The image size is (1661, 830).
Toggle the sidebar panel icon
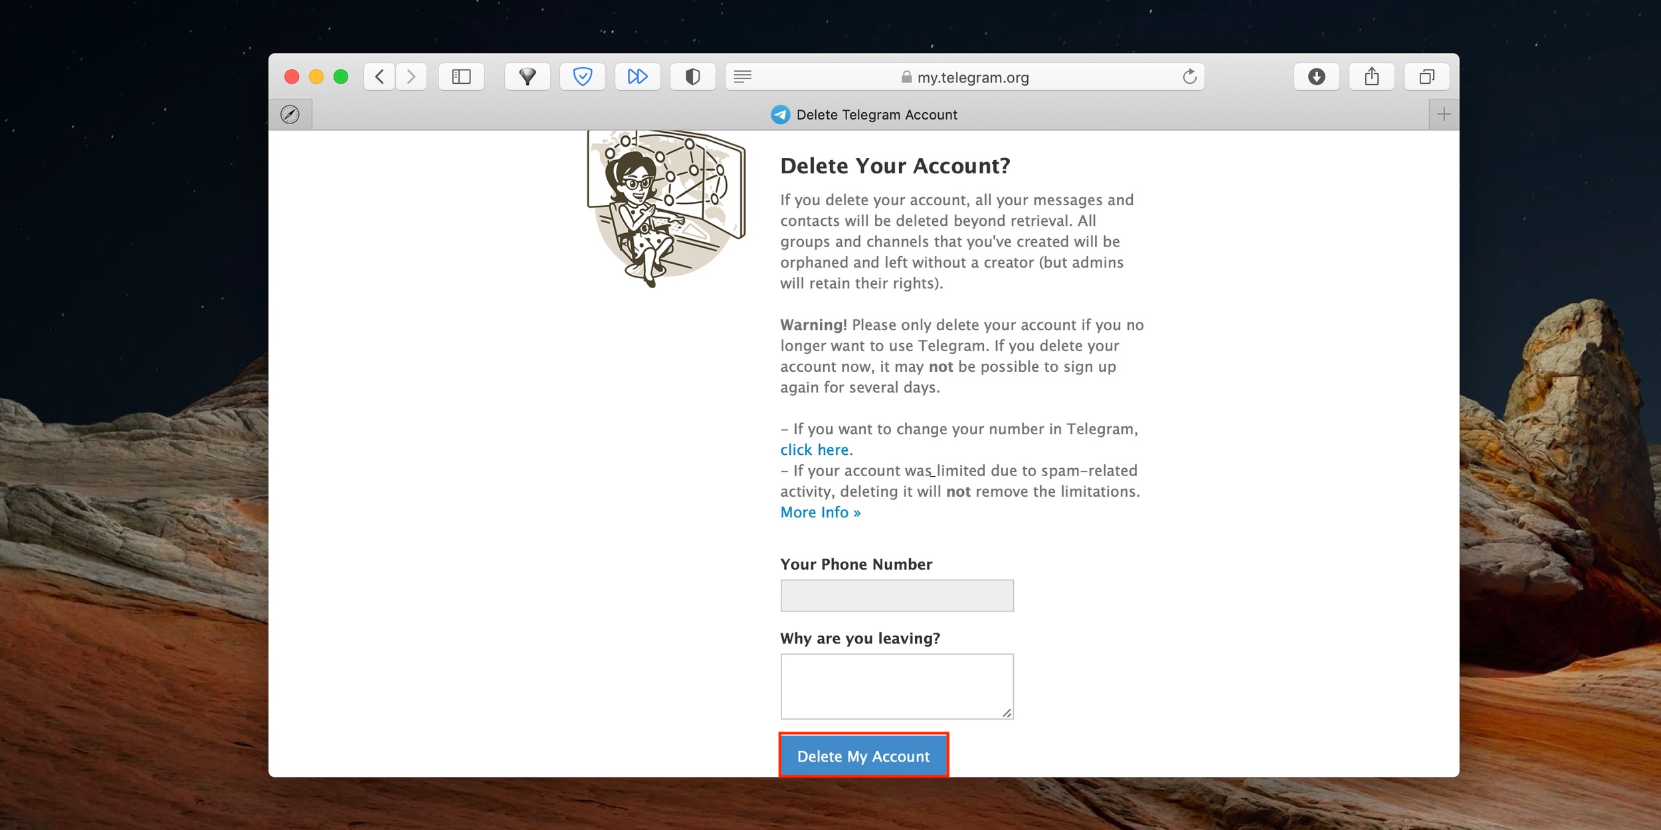click(462, 77)
